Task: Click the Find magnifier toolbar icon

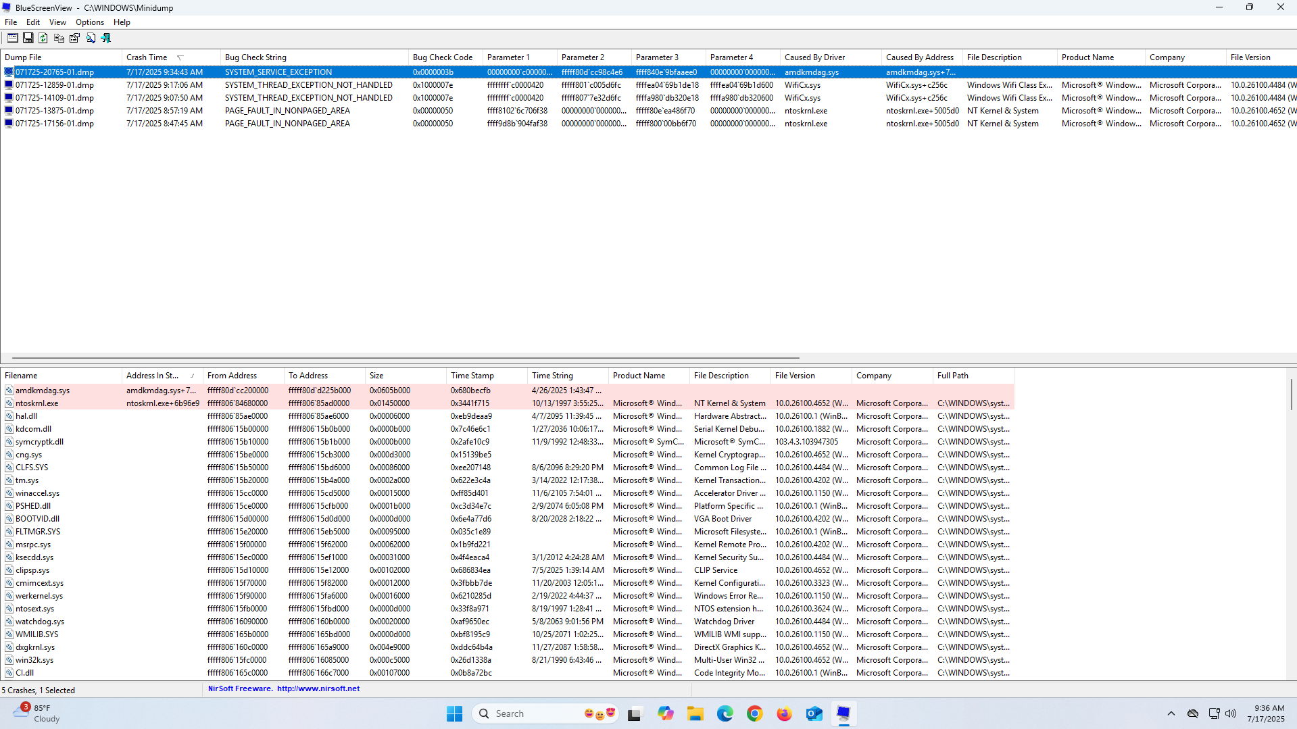Action: click(91, 39)
